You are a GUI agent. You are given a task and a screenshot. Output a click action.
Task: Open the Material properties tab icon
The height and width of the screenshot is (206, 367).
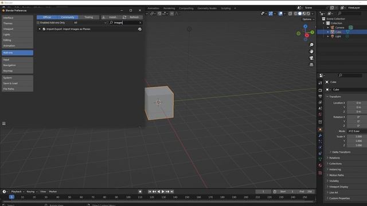pos(320,165)
